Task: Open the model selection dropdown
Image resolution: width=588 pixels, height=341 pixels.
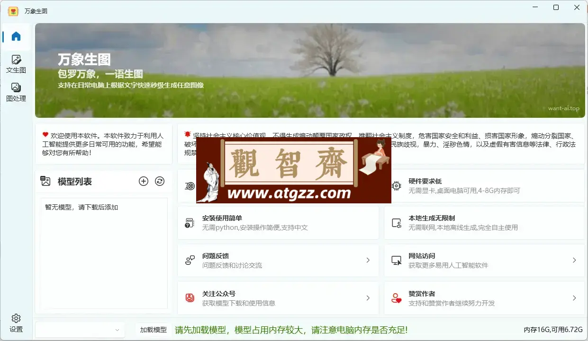Action: (x=80, y=330)
